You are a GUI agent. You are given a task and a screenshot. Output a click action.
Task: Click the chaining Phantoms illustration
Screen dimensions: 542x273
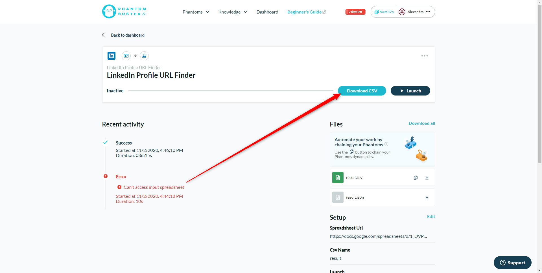[x=416, y=149]
